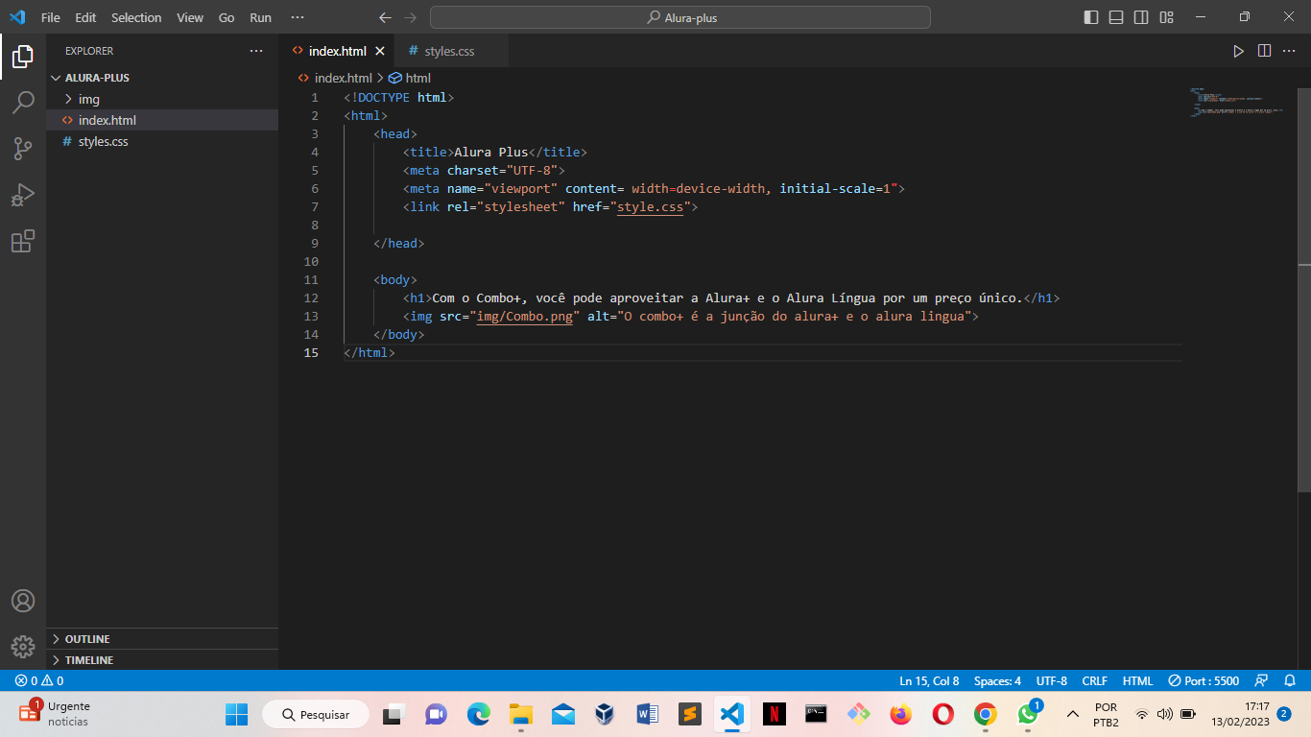Switch to the styles.css tab

click(448, 51)
